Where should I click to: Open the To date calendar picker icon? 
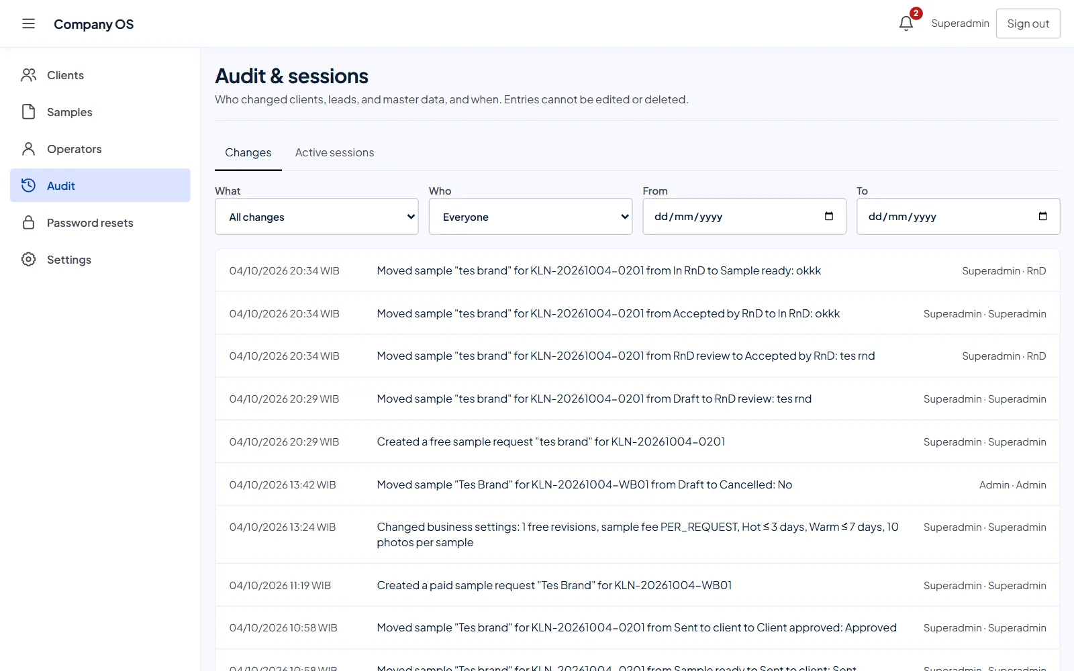(1043, 216)
